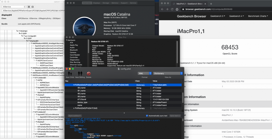
Task: Click the config.plist document icon in title bar
Action: click(x=119, y=69)
